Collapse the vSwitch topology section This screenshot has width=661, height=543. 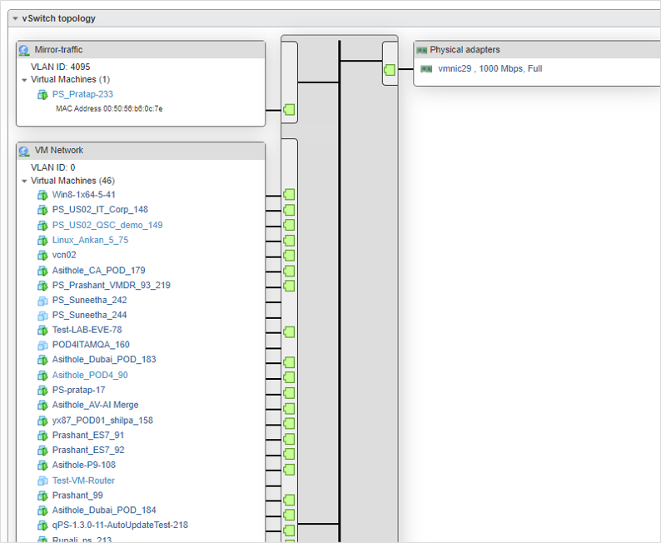(x=15, y=18)
